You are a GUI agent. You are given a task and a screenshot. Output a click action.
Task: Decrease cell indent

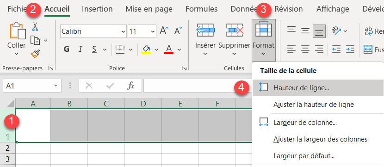click(x=336, y=49)
